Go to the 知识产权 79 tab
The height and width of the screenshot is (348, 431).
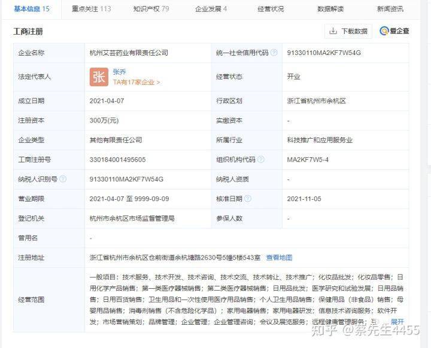151,9
